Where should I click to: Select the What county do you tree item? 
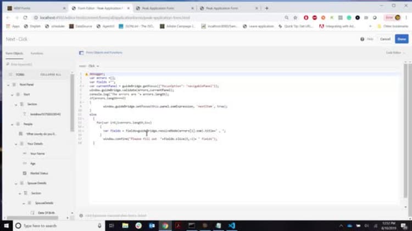41,134
